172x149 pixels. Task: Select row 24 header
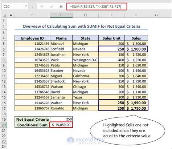click(4, 146)
